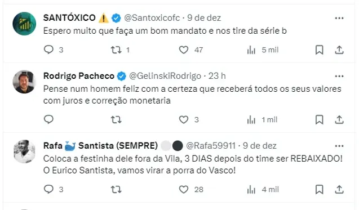The width and height of the screenshot is (359, 210).
Task: Open @Santoxicofc profile handle
Action: [x=152, y=18]
